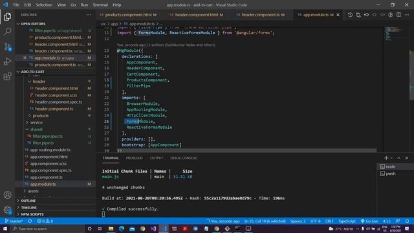The image size is (414, 233).
Task: Open Source Control view in activity bar
Action: [x=7, y=47]
